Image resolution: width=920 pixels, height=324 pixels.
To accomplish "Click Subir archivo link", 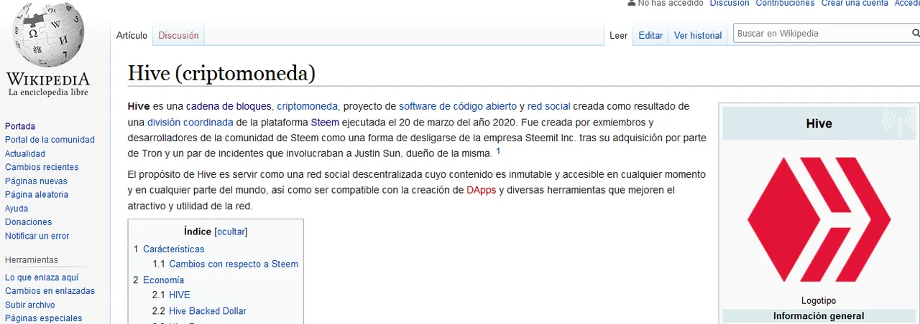I will (30, 305).
